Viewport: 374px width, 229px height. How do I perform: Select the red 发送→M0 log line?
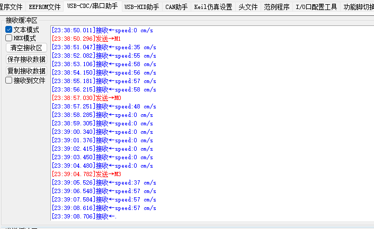point(86,98)
